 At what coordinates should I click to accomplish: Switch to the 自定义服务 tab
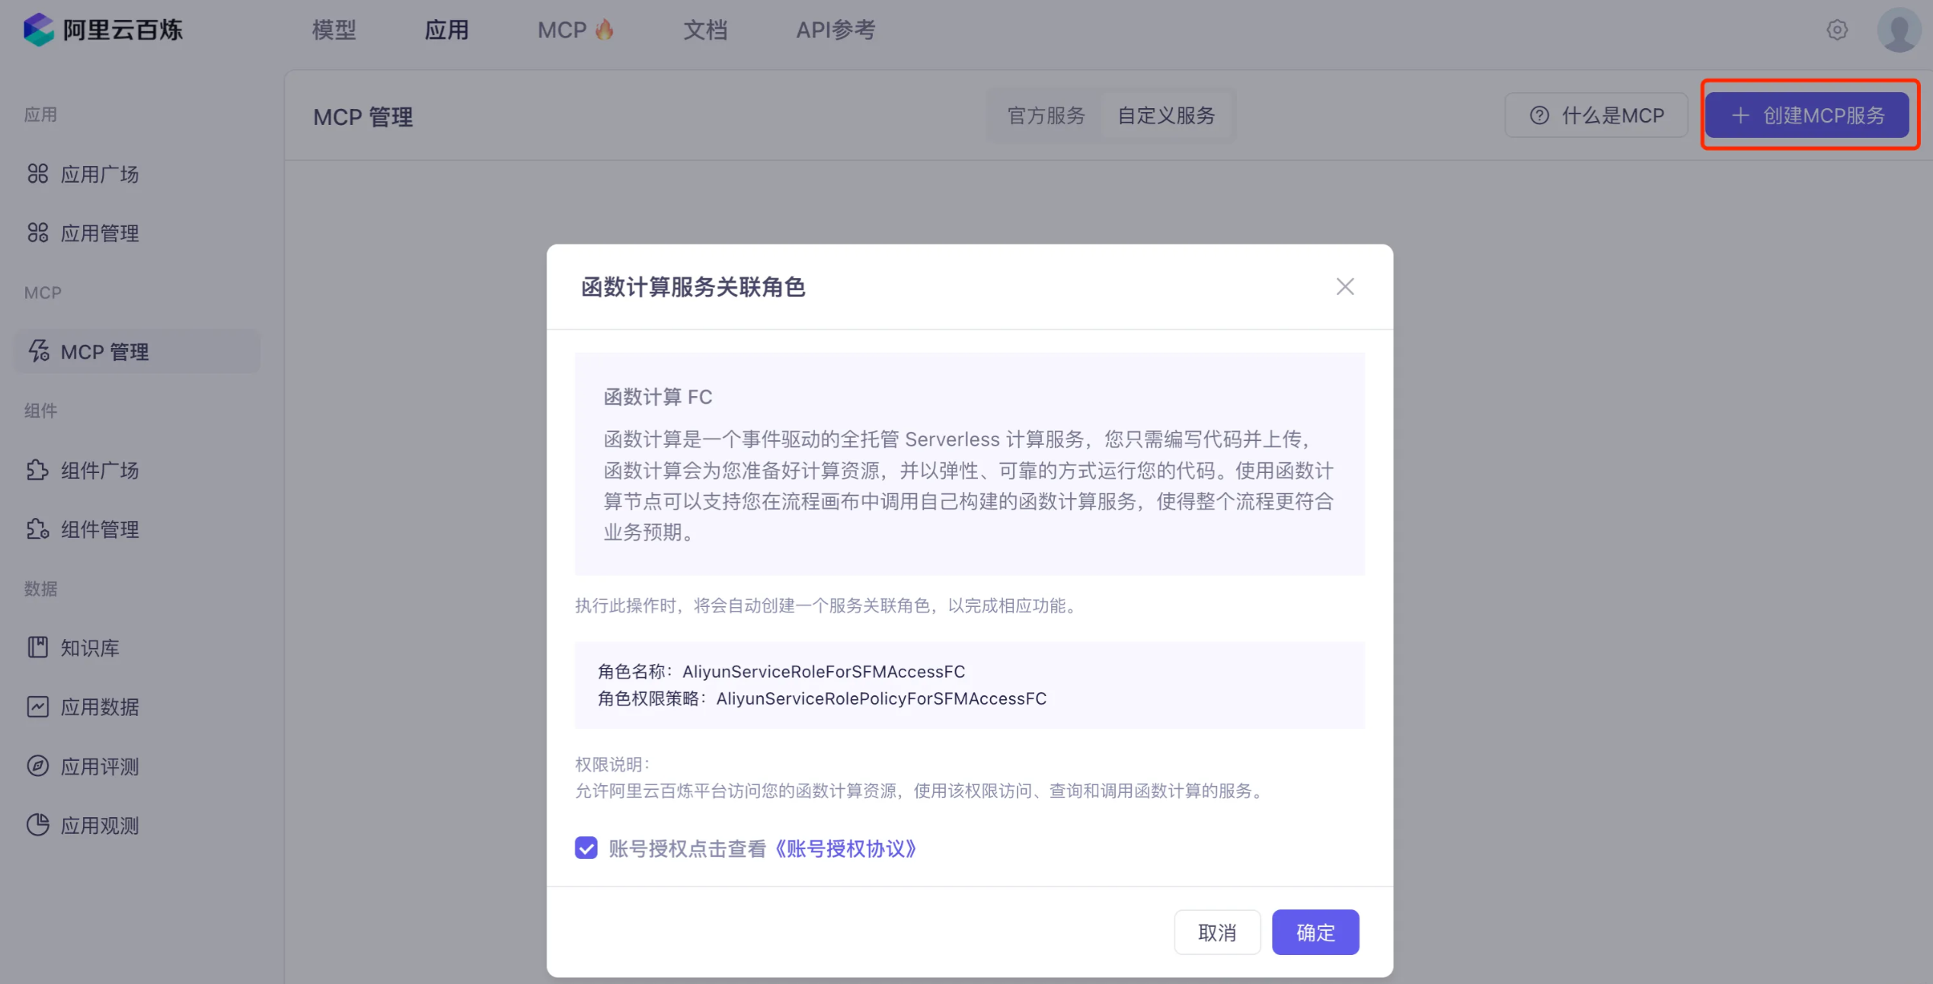pyautogui.click(x=1165, y=116)
